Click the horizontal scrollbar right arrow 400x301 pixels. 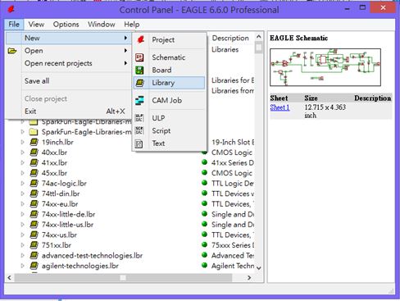point(249,278)
